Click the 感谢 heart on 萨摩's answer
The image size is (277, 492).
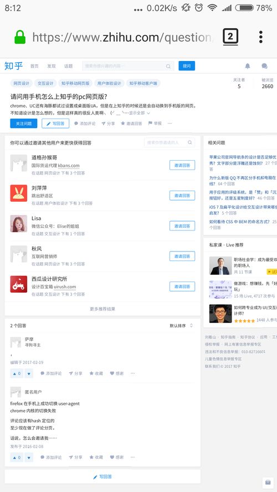(x=117, y=373)
